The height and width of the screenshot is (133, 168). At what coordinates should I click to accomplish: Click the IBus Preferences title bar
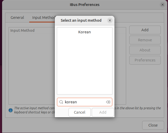tap(85, 5)
